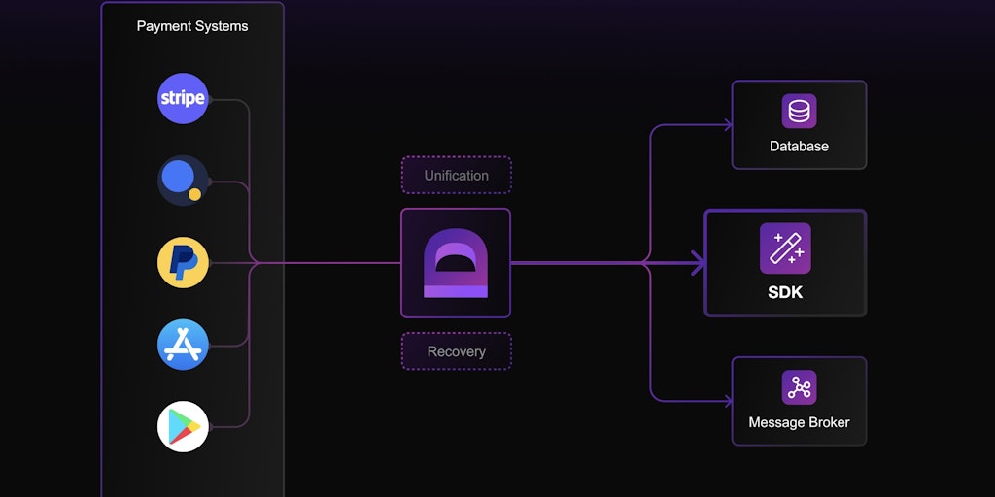Select the SDK magic wand icon
The image size is (995, 497).
[x=785, y=248]
